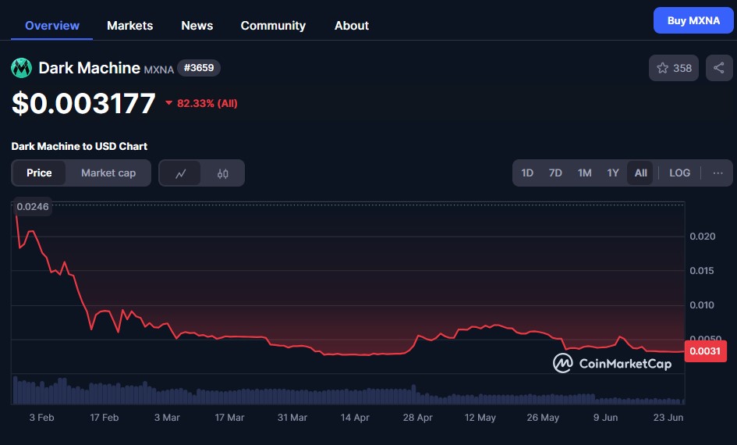This screenshot has height=445, width=737.
Task: Click the red 0.0031 current price tag
Action: tap(705, 351)
